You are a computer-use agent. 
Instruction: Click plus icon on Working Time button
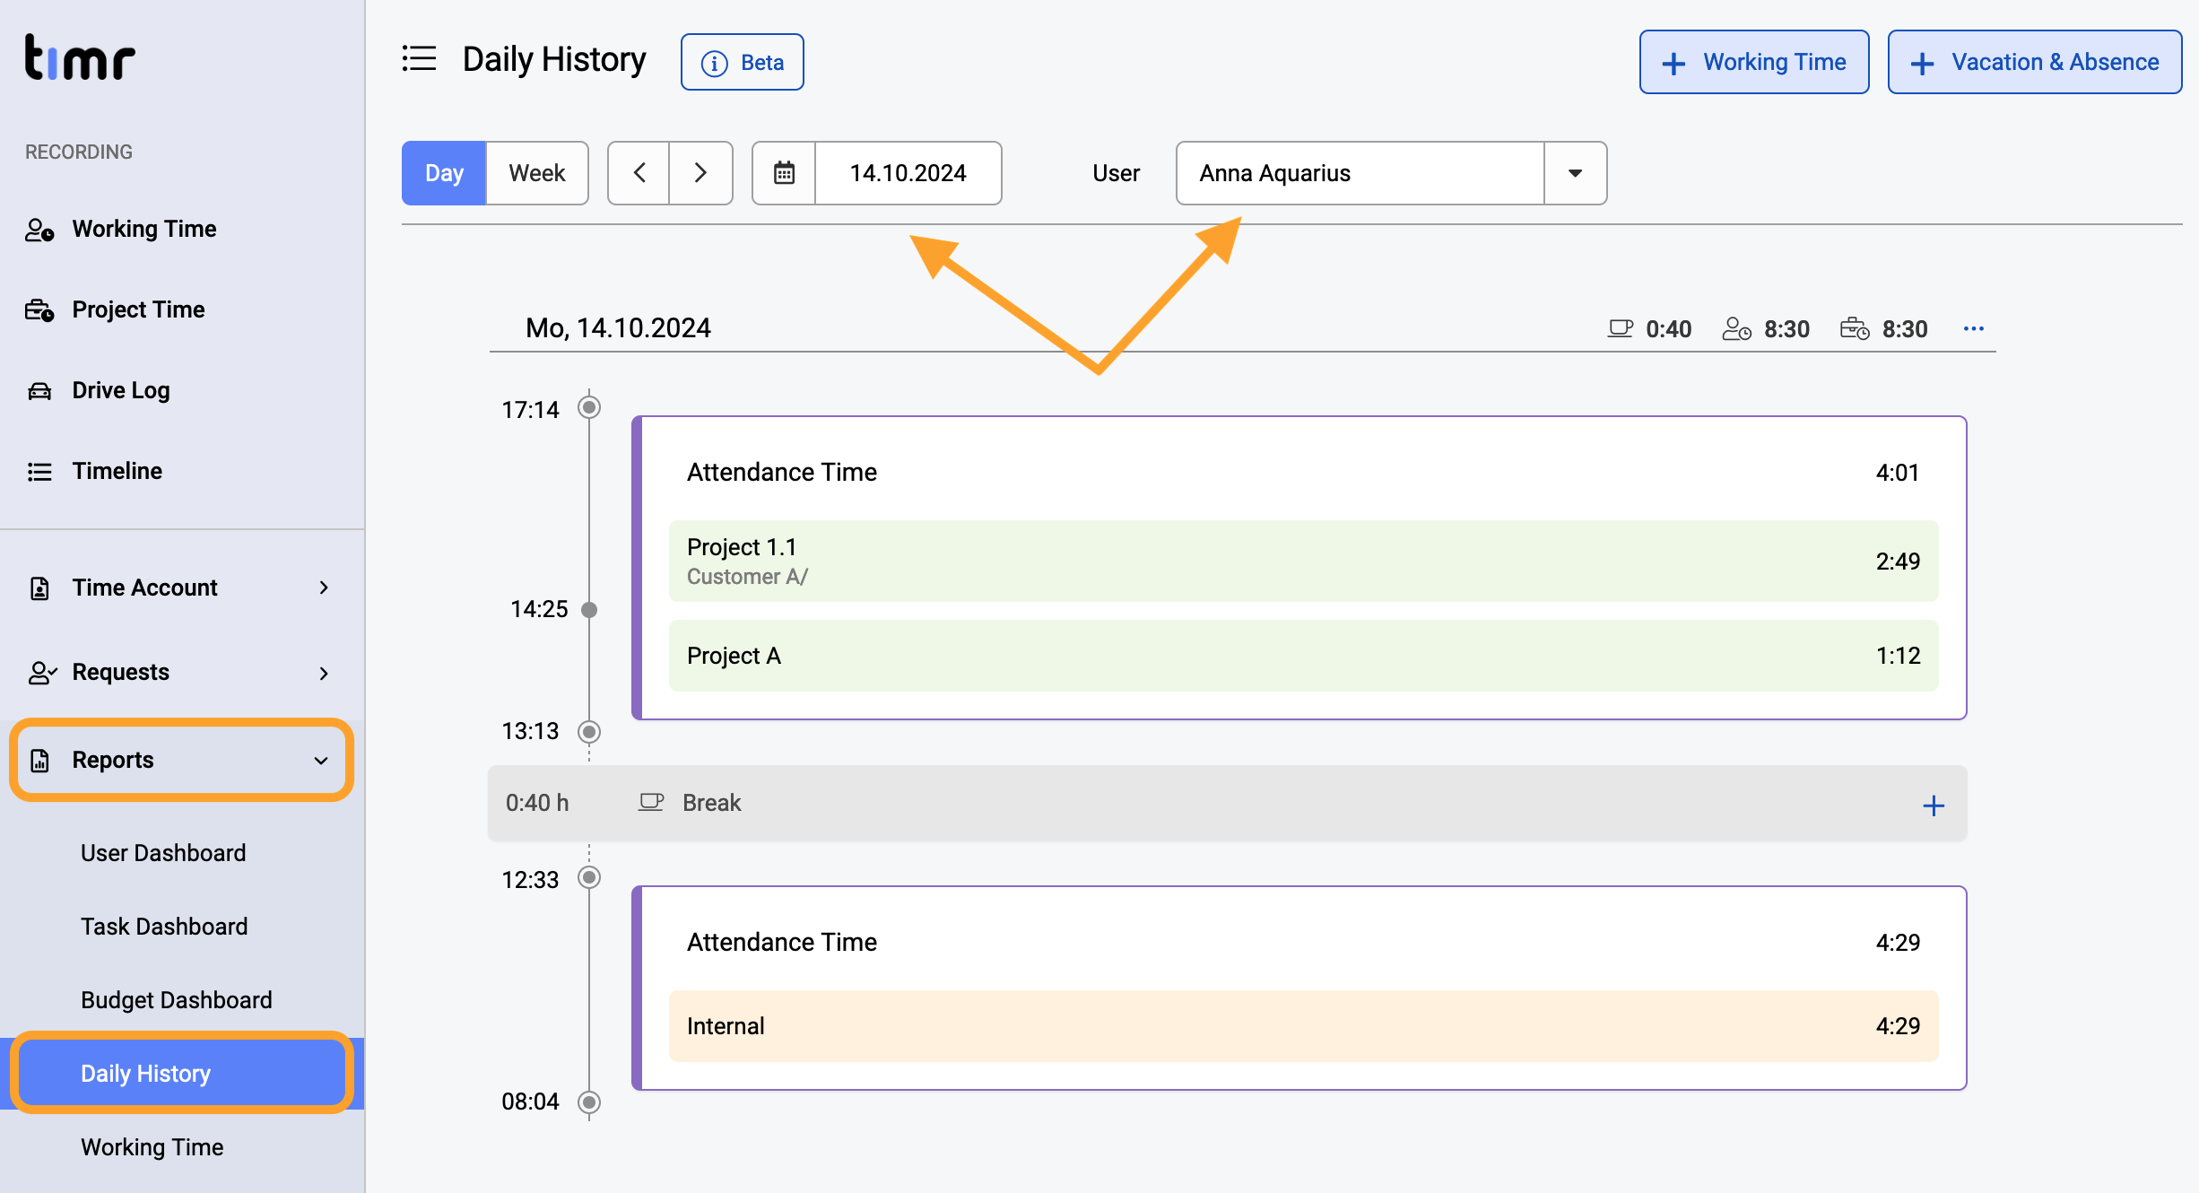click(1673, 63)
